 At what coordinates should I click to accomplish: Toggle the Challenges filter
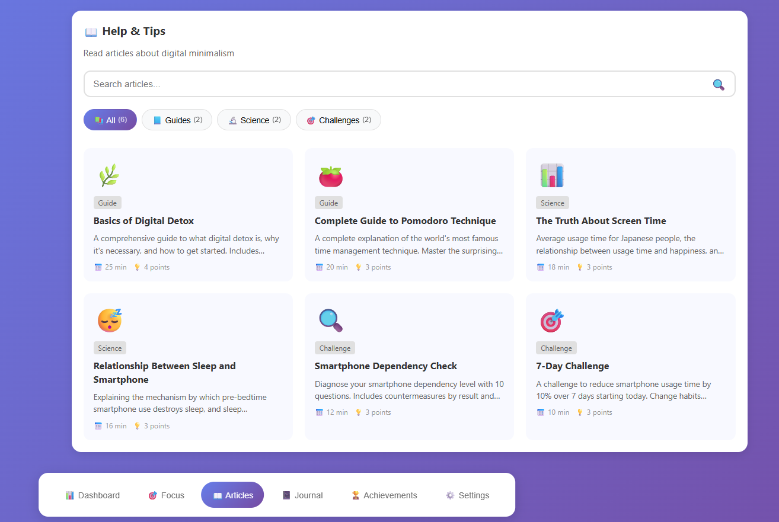tap(338, 120)
